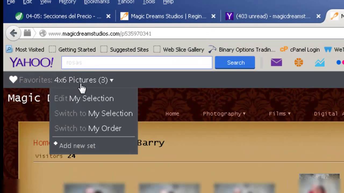The image size is (344, 193).
Task: Close the Magic Dreams Studios tab
Action: pyautogui.click(x=213, y=16)
